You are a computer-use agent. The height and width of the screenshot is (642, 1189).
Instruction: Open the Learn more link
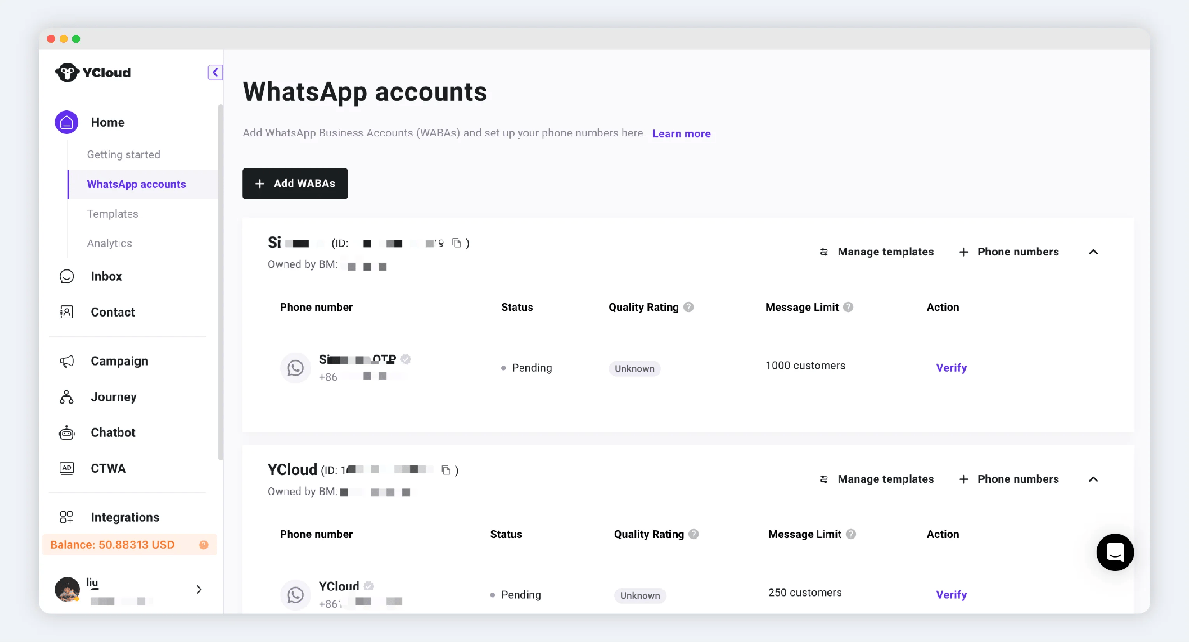point(681,134)
